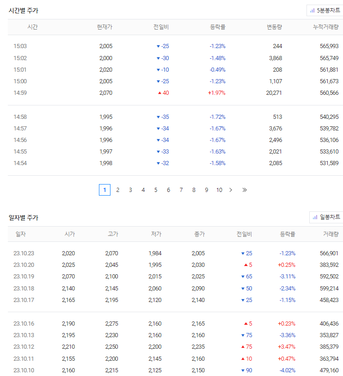The image size is (343, 376).
Task: Click the 15:03 time row
Action: 175,46
